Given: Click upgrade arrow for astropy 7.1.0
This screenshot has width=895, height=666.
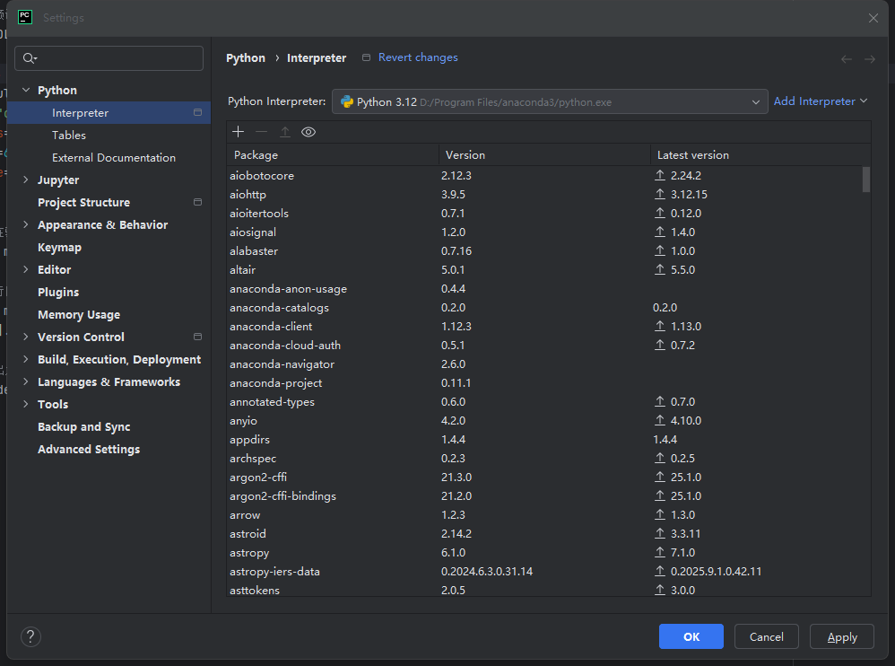Looking at the screenshot, I should (x=660, y=552).
